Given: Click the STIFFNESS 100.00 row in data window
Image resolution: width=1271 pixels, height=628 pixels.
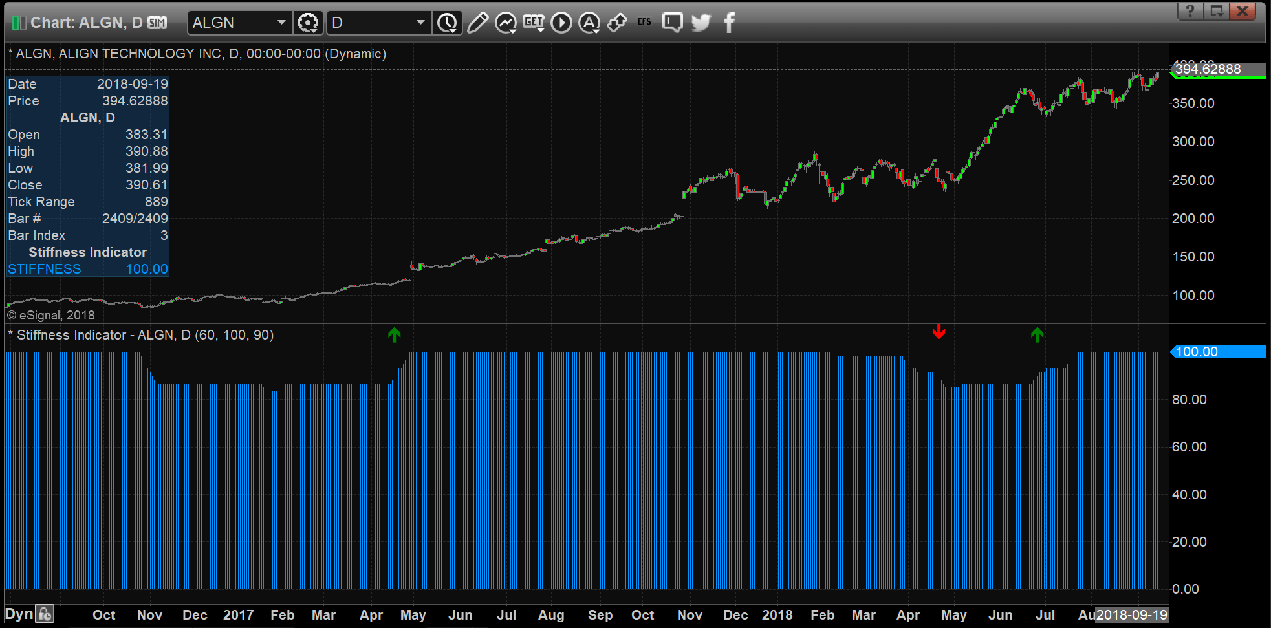Looking at the screenshot, I should [88, 269].
